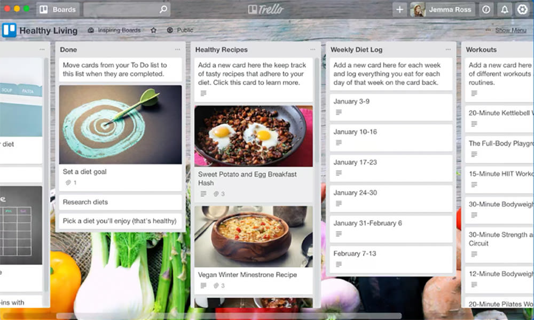This screenshot has width=534, height=320.
Task: Open Weekly Diet Log list options menu
Action: coord(448,50)
